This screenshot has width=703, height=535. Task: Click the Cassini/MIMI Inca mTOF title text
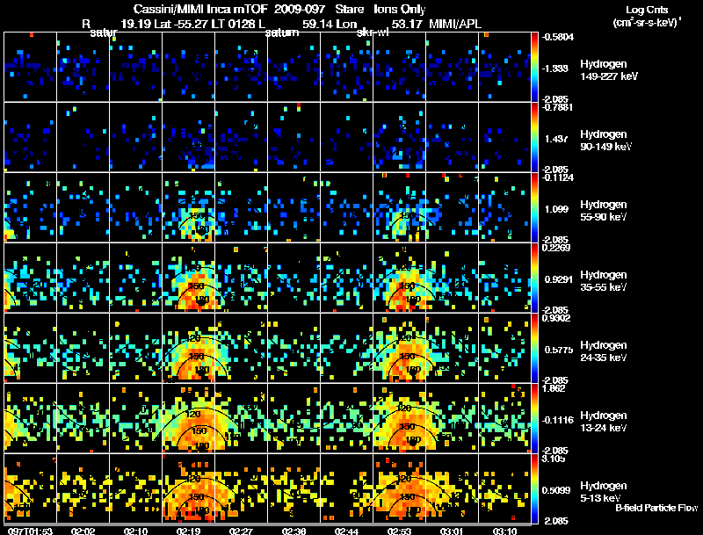[x=201, y=9]
